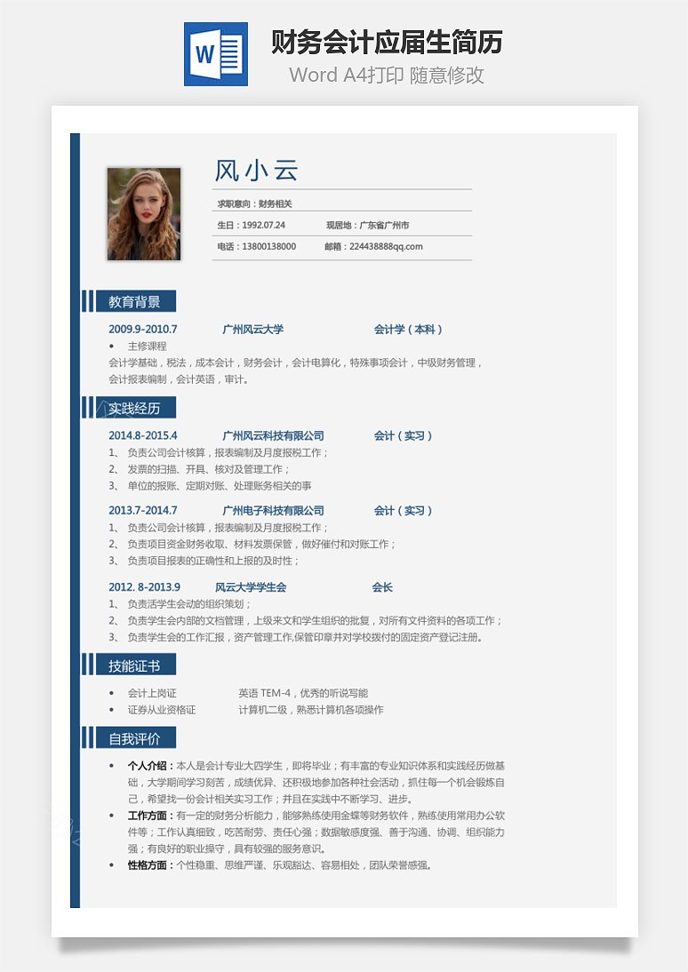
Task: Click the position 会长
Action: 382,587
